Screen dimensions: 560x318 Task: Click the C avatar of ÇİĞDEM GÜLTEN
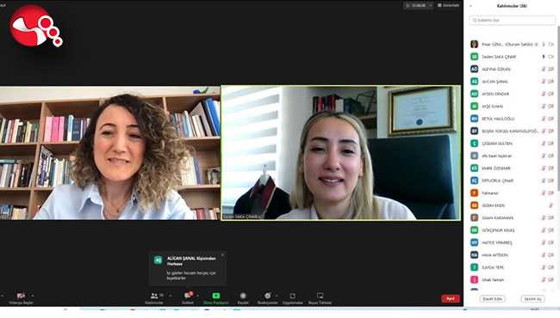pos(474,144)
